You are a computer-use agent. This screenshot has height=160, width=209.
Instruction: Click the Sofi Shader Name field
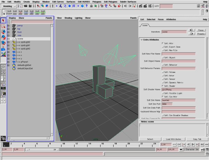pos(178,90)
